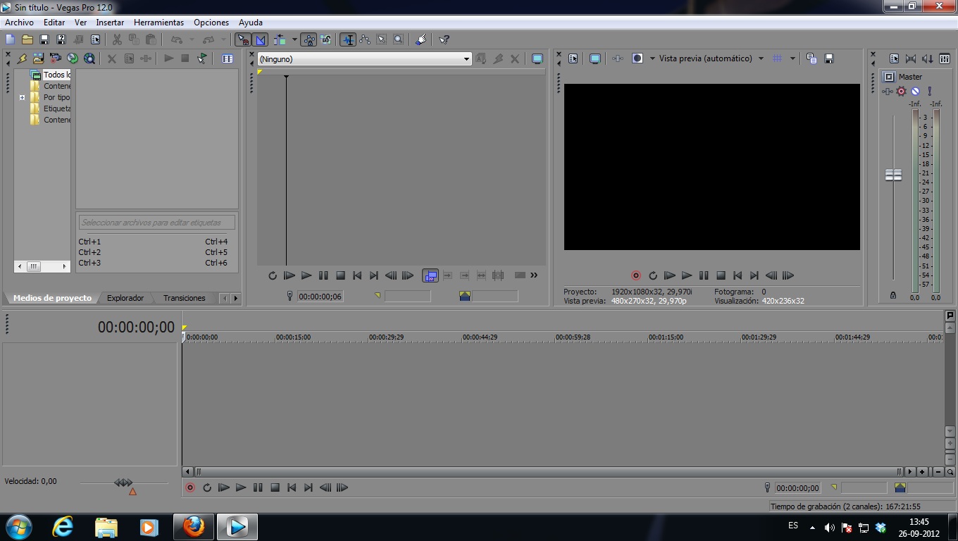Click the Master bus mute icon

(915, 91)
